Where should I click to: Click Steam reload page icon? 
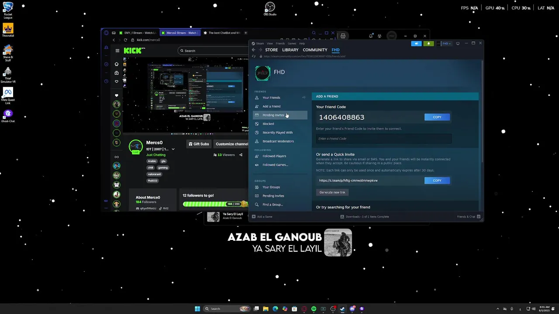[254, 56]
